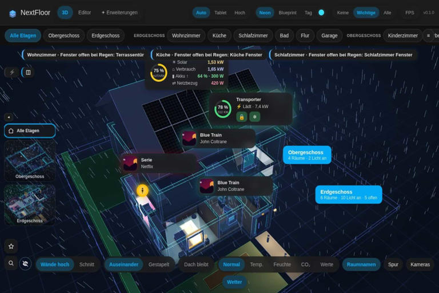The width and height of the screenshot is (439, 293).
Task: Select the Temp. overlay
Action: 257,264
